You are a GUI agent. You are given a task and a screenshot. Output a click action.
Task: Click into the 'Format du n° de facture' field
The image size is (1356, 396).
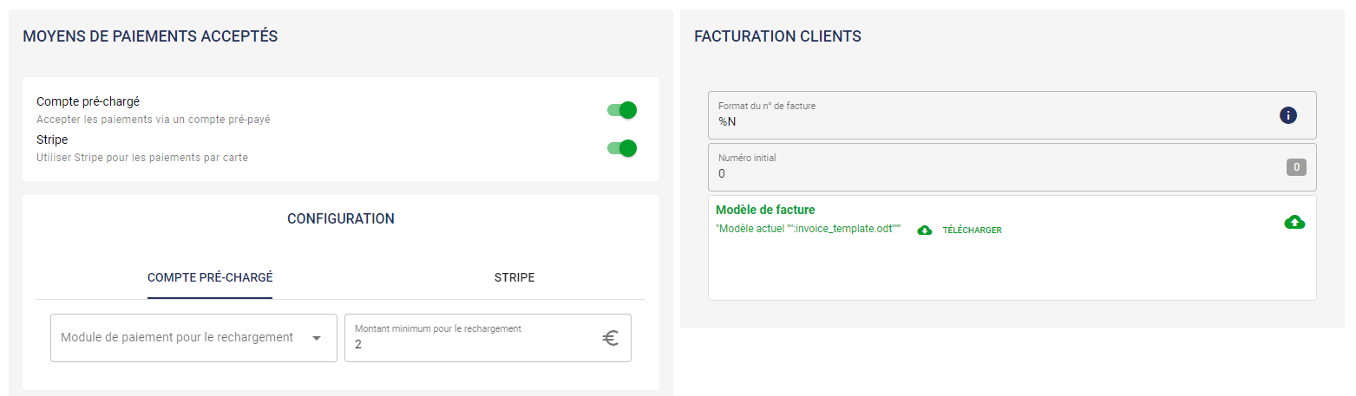click(989, 121)
